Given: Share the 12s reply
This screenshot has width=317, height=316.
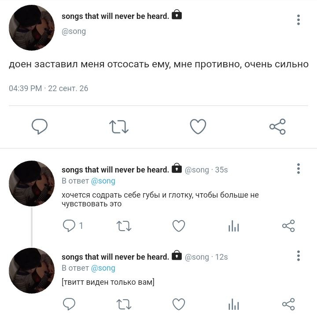Looking at the screenshot, I should (288, 304).
